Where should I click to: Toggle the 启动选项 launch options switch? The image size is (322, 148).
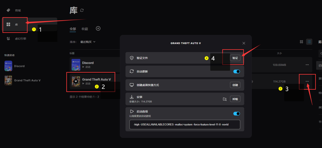click(x=237, y=113)
